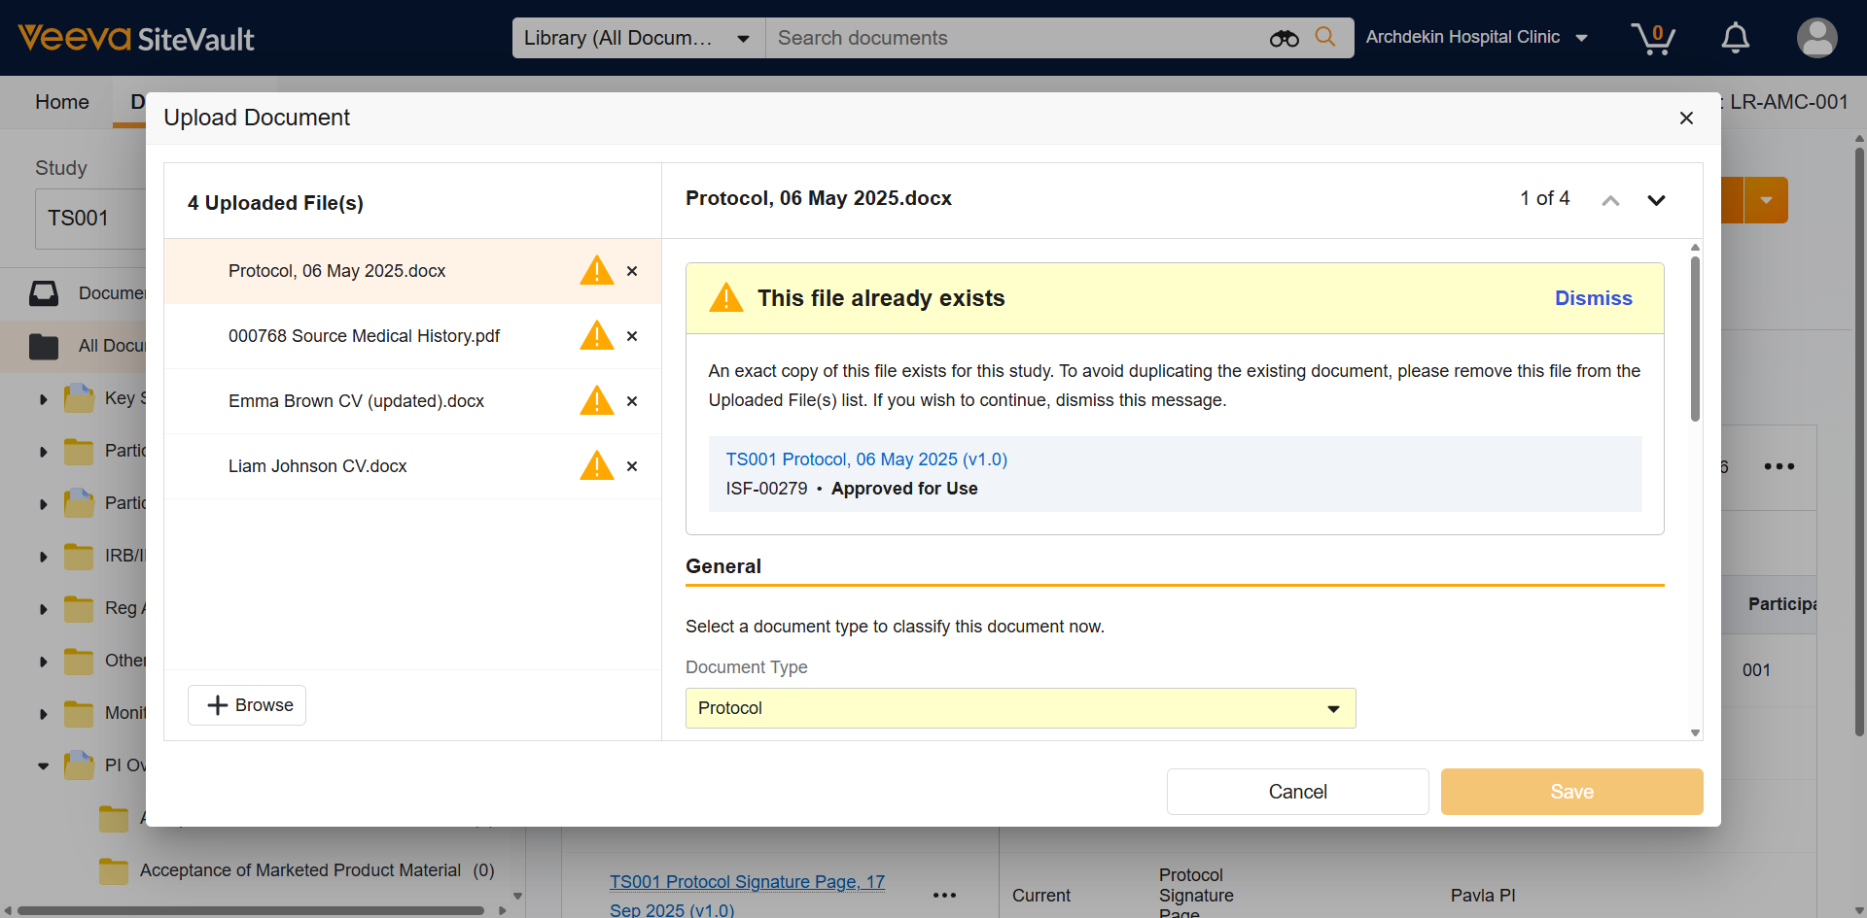This screenshot has height=918, width=1867.
Task: Open the notifications bell
Action: pyautogui.click(x=1735, y=38)
